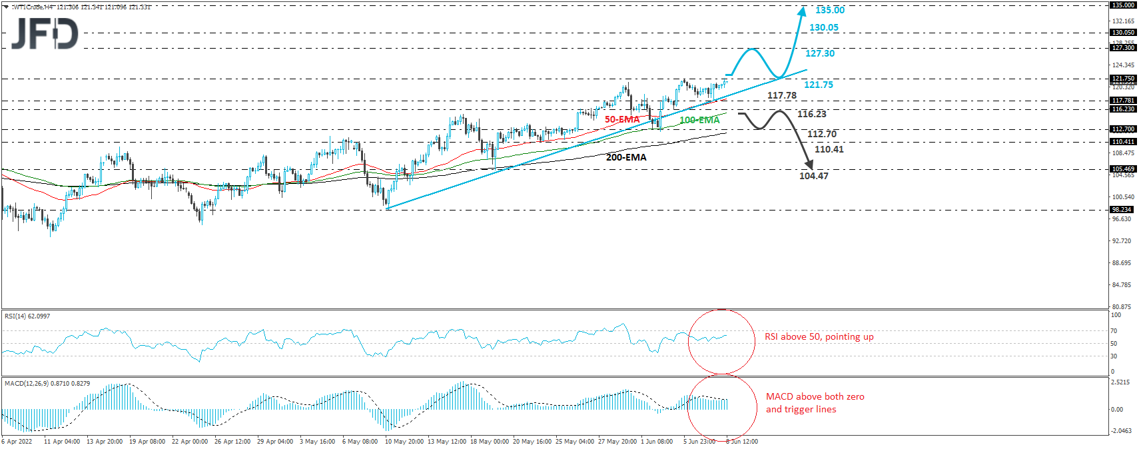1139x449 pixels.
Task: Click the 6 Apr 2022 date label
Action: [x=17, y=442]
